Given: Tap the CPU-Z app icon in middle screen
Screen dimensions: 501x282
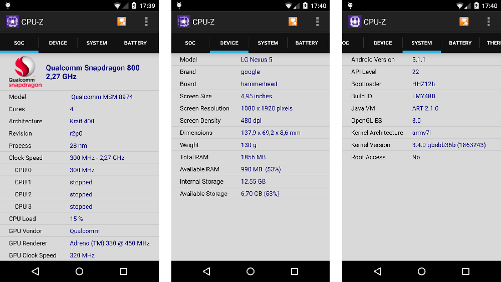Looking at the screenshot, I should 184,22.
